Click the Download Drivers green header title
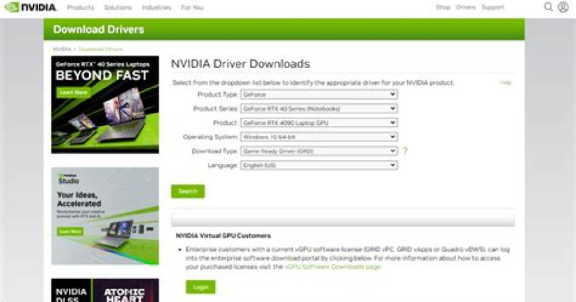This screenshot has width=576, height=302. pos(98,29)
